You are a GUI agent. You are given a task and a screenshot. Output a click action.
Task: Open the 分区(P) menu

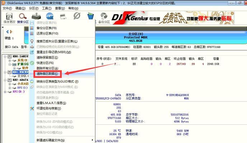(x=34, y=8)
